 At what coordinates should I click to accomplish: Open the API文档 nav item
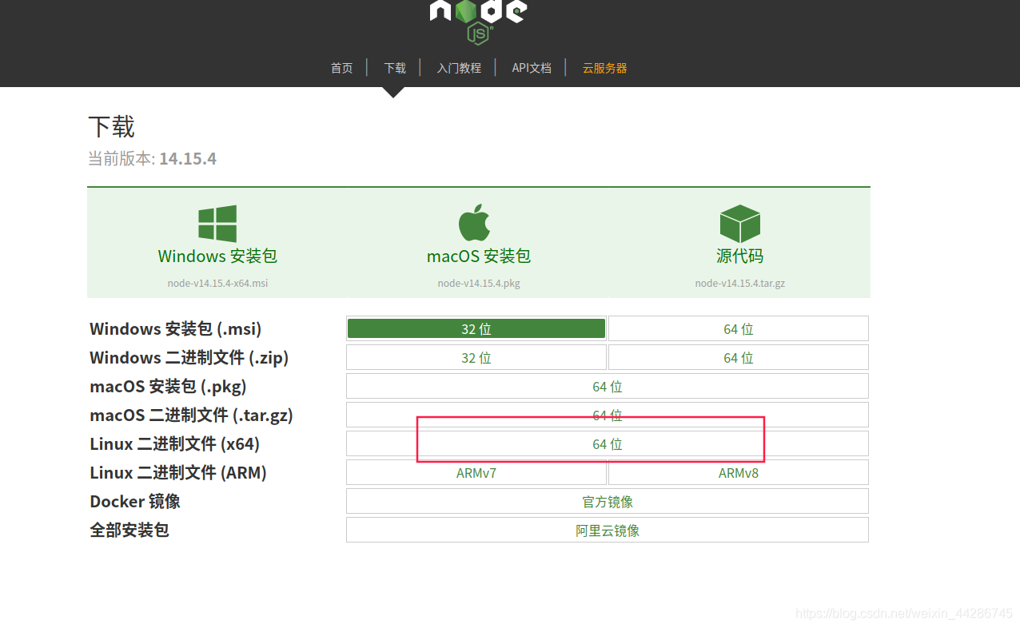click(532, 68)
